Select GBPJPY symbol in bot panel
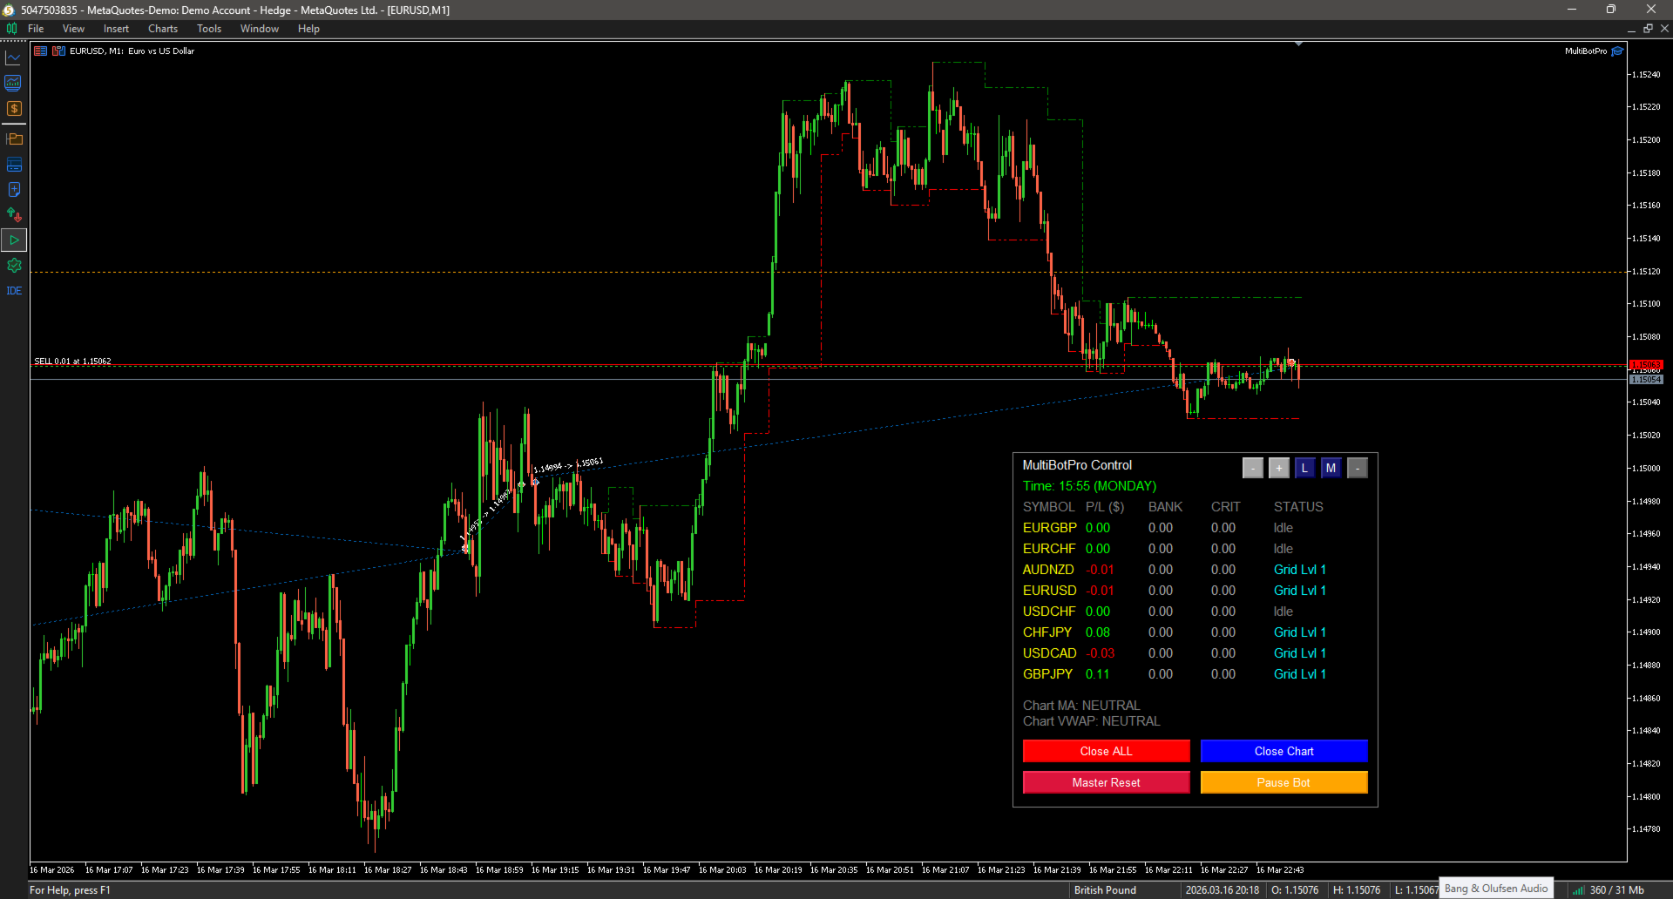 pyautogui.click(x=1047, y=674)
